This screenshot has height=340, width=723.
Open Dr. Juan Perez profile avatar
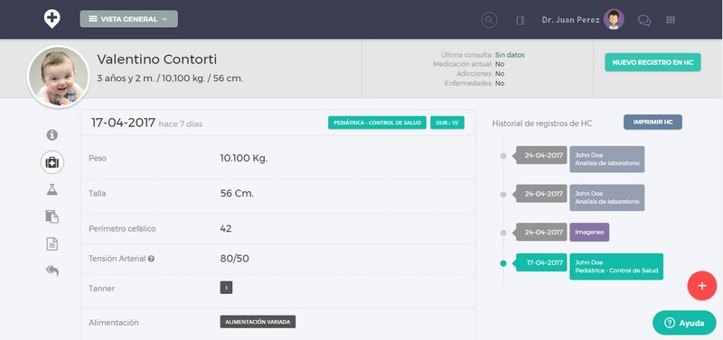coord(614,19)
